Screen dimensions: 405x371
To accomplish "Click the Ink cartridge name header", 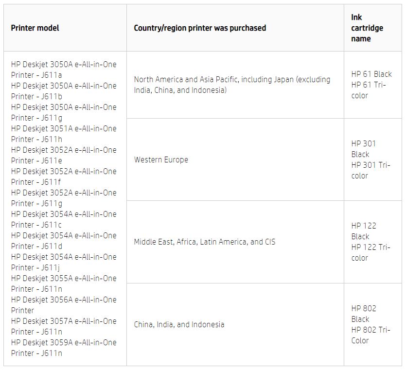I will (x=367, y=28).
